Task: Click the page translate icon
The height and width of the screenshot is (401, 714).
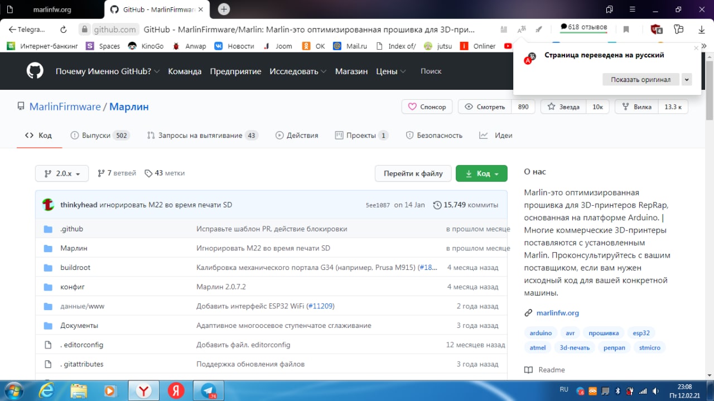Action: point(522,30)
